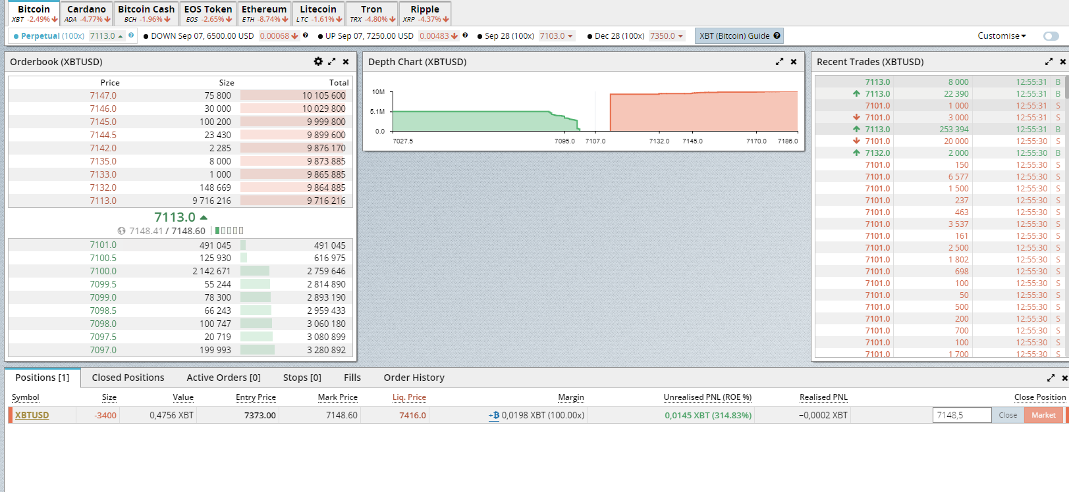This screenshot has width=1069, height=492.
Task: Toggle the switch next to Customise
Action: [x=1051, y=36]
